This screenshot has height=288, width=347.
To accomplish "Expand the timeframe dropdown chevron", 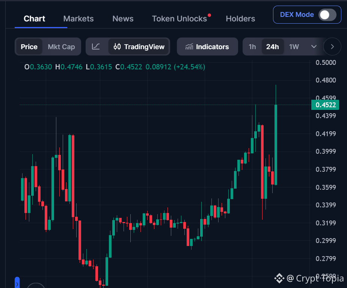I will 314,46.
